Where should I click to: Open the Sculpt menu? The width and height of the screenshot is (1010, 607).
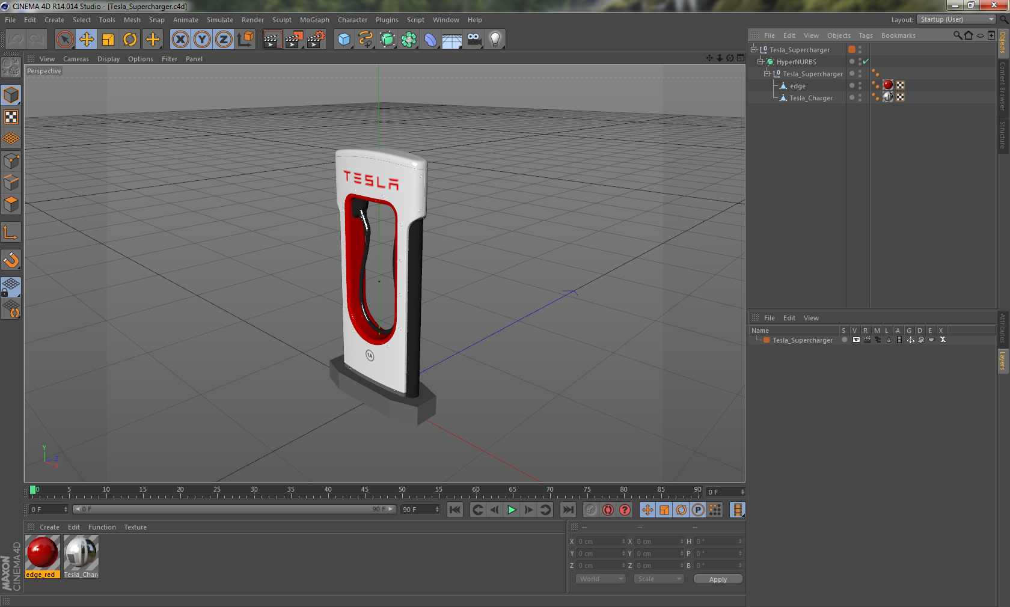pyautogui.click(x=282, y=20)
